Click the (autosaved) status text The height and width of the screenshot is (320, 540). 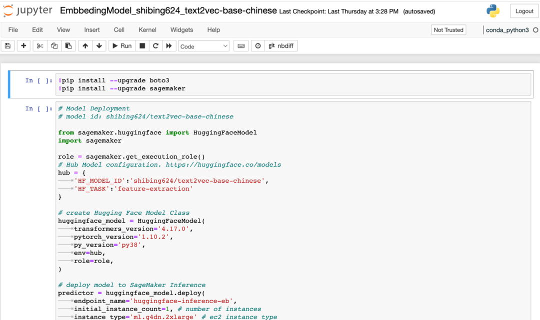419,11
